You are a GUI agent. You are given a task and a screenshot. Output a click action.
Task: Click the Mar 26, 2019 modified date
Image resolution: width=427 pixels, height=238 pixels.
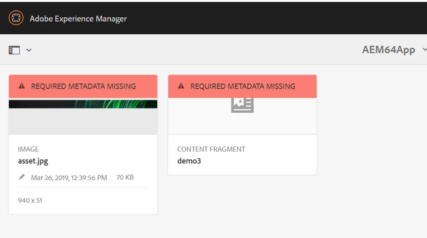[69, 178]
